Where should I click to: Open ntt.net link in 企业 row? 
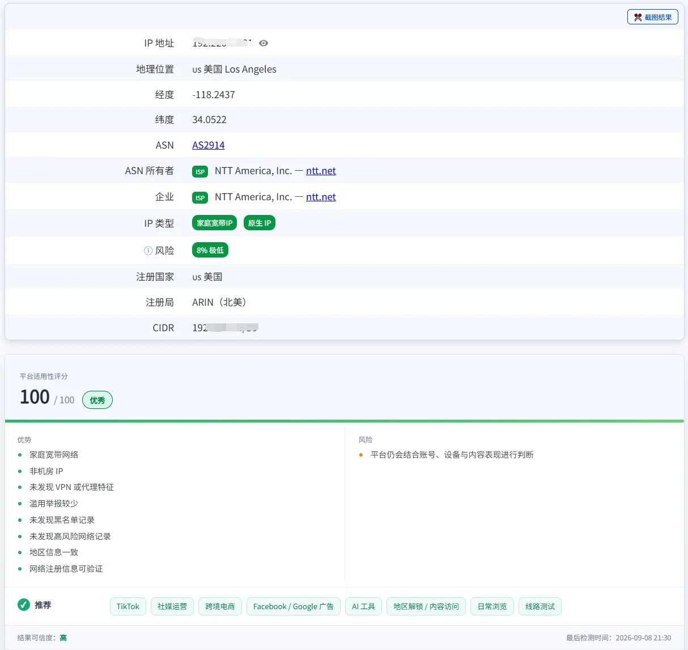321,197
